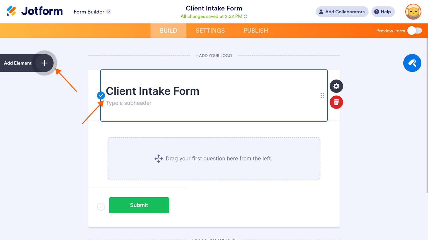The image size is (428, 240).
Task: Switch to the PUBLISH tab
Action: 256,31
